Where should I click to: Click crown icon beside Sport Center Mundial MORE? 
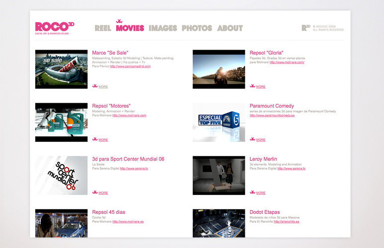click(95, 192)
